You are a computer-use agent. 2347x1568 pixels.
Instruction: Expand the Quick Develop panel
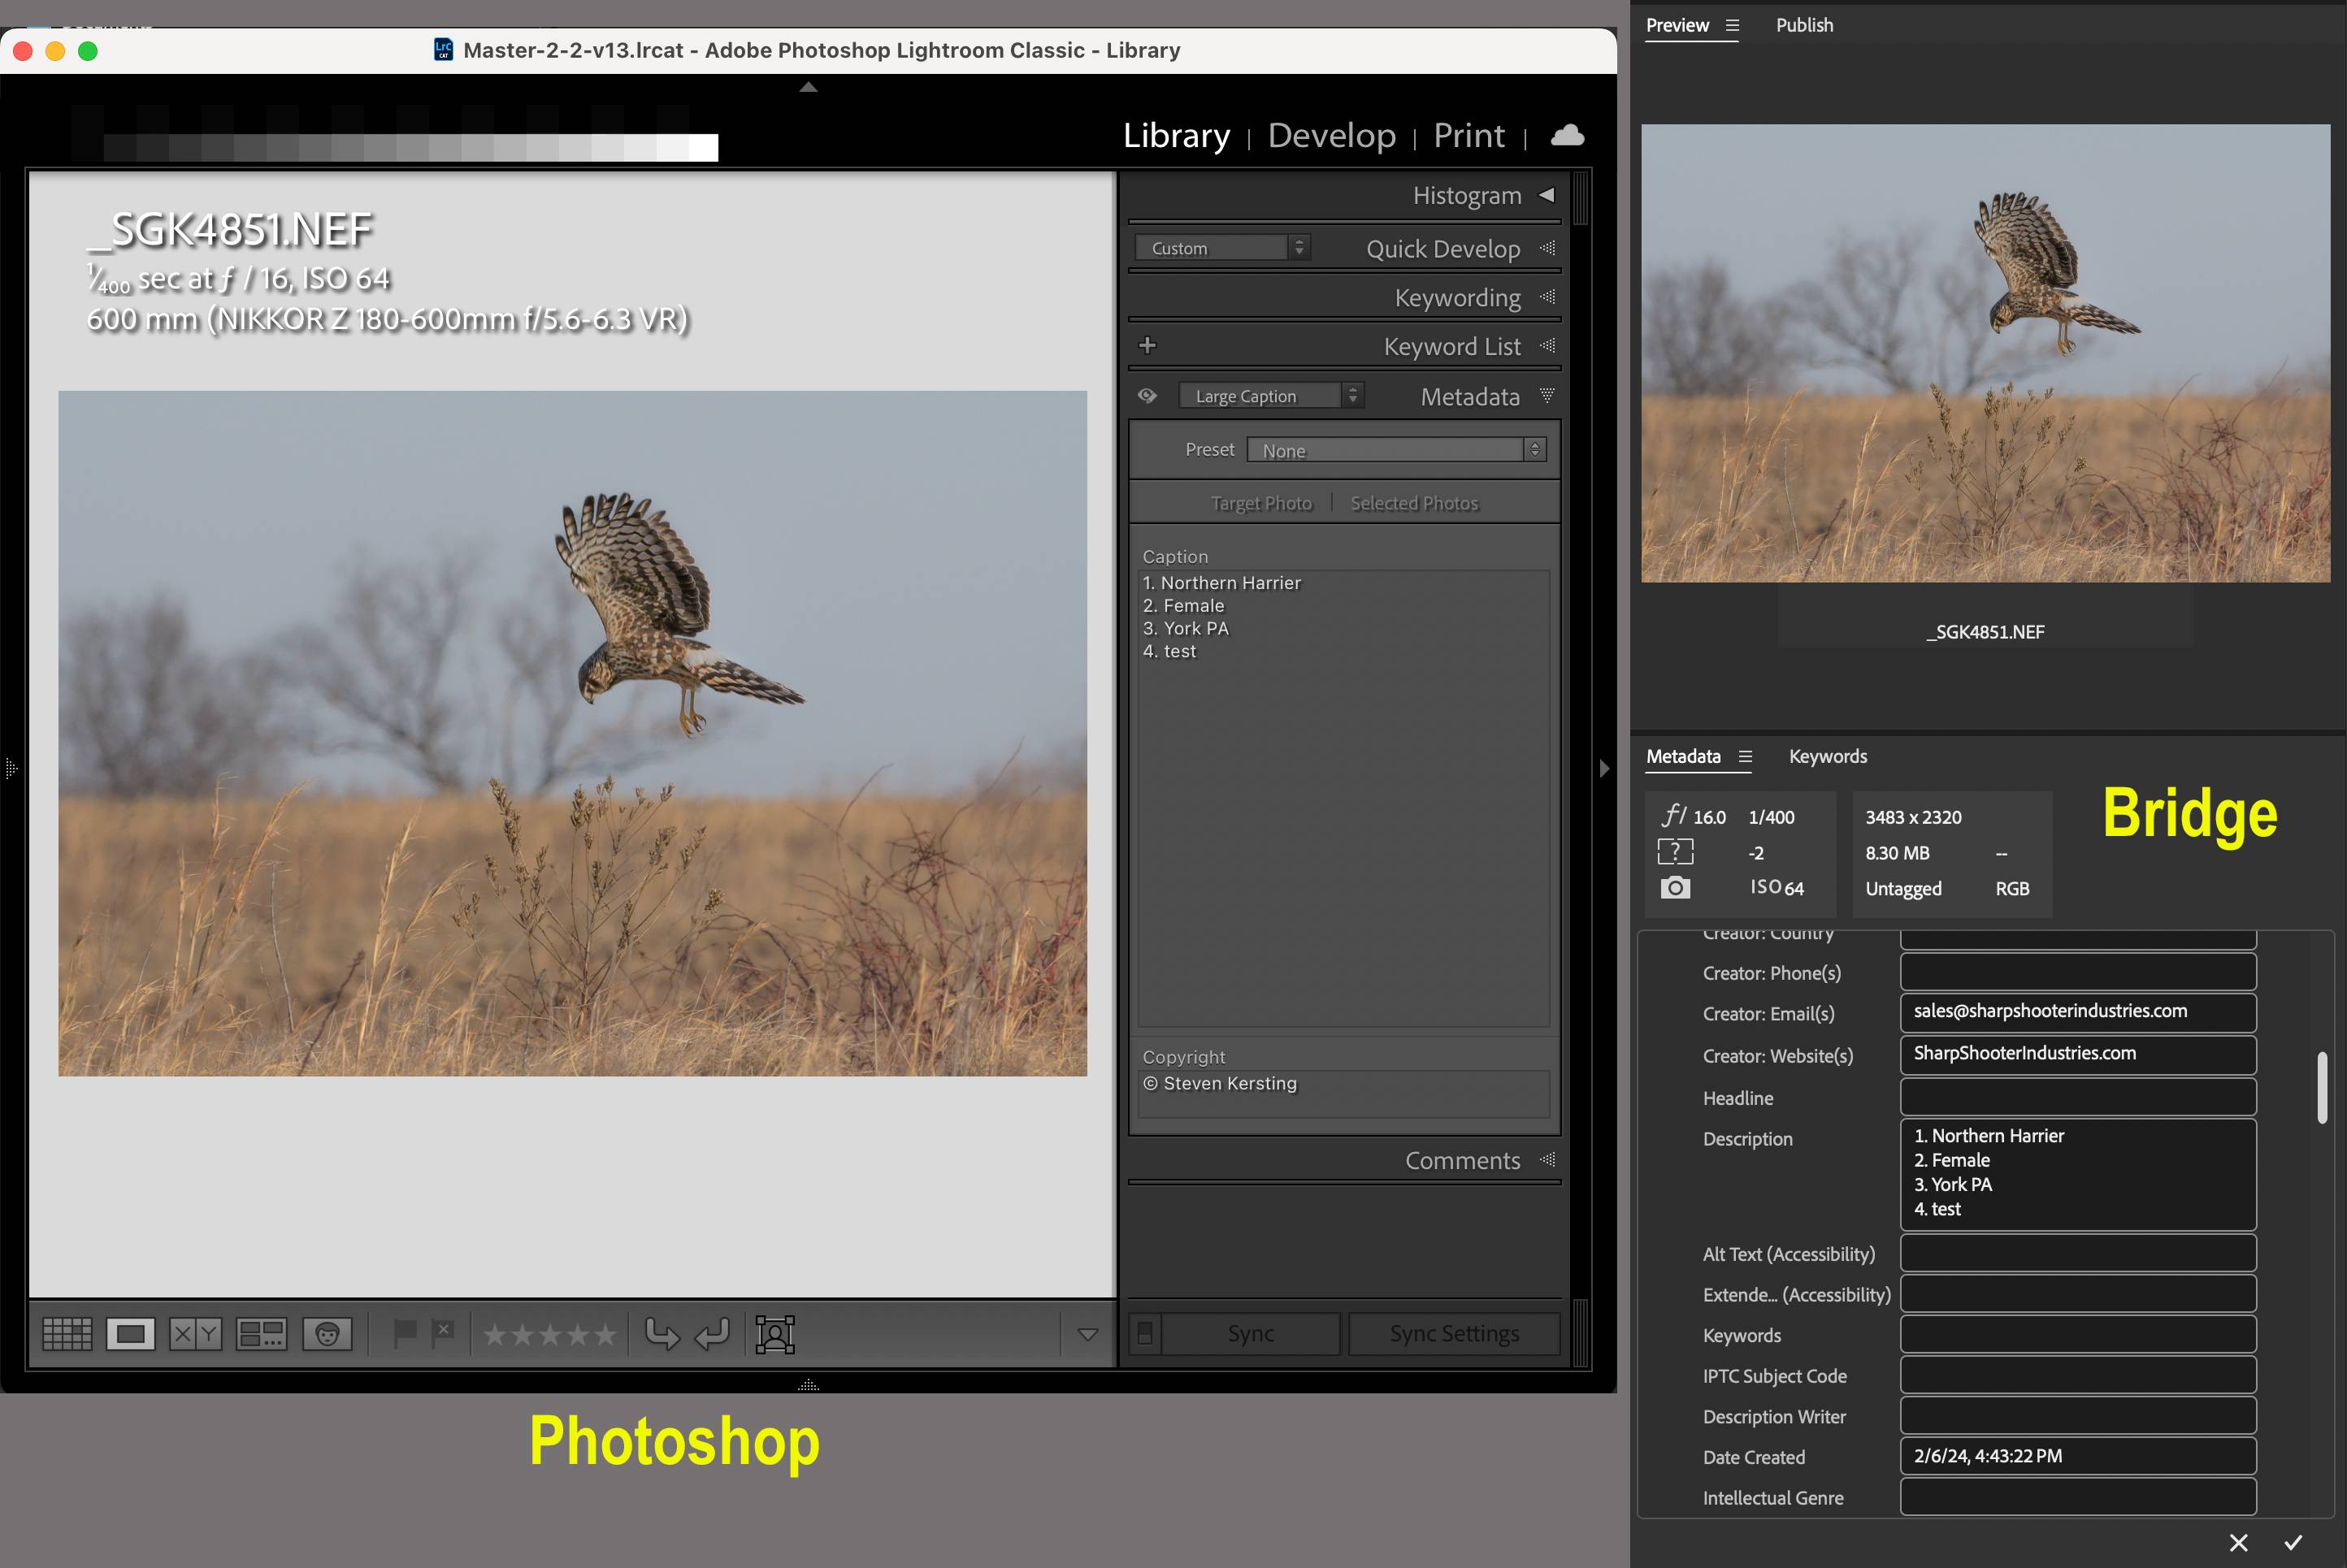tap(1548, 248)
